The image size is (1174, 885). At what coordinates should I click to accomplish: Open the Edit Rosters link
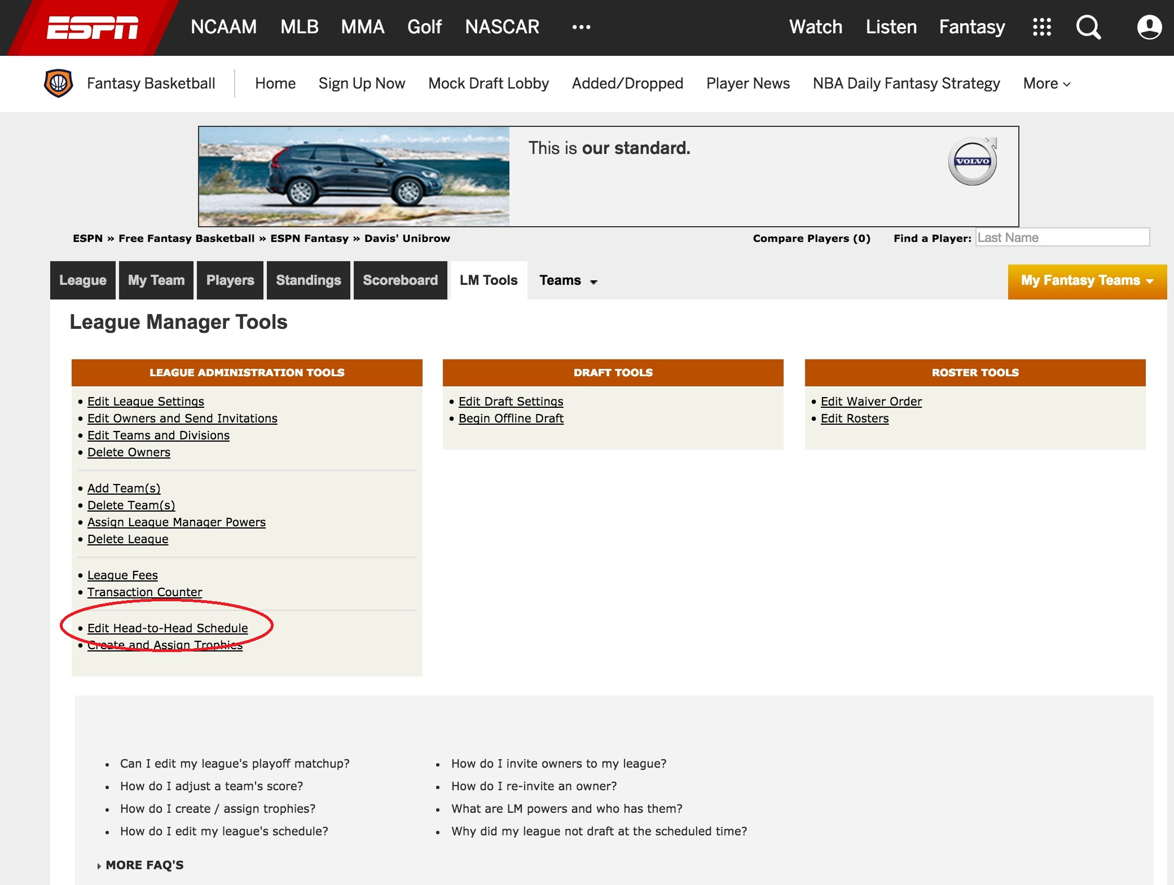[855, 419]
